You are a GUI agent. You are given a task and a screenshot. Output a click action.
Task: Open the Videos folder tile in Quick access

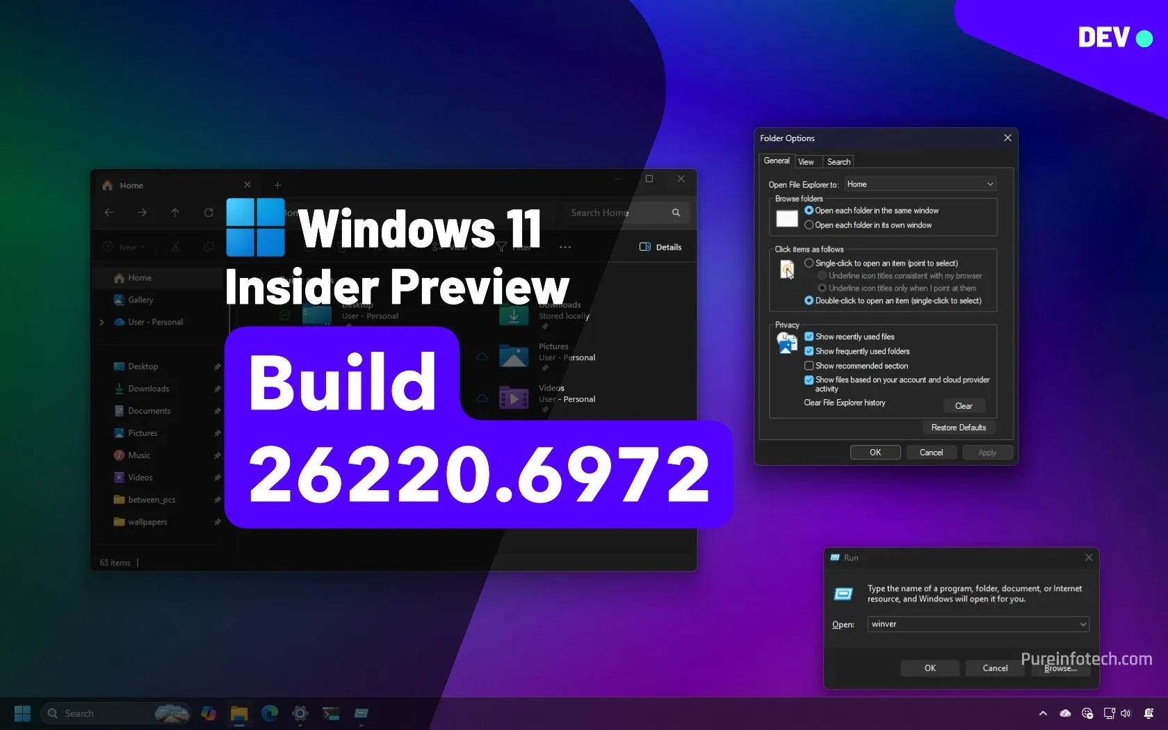[x=547, y=398]
